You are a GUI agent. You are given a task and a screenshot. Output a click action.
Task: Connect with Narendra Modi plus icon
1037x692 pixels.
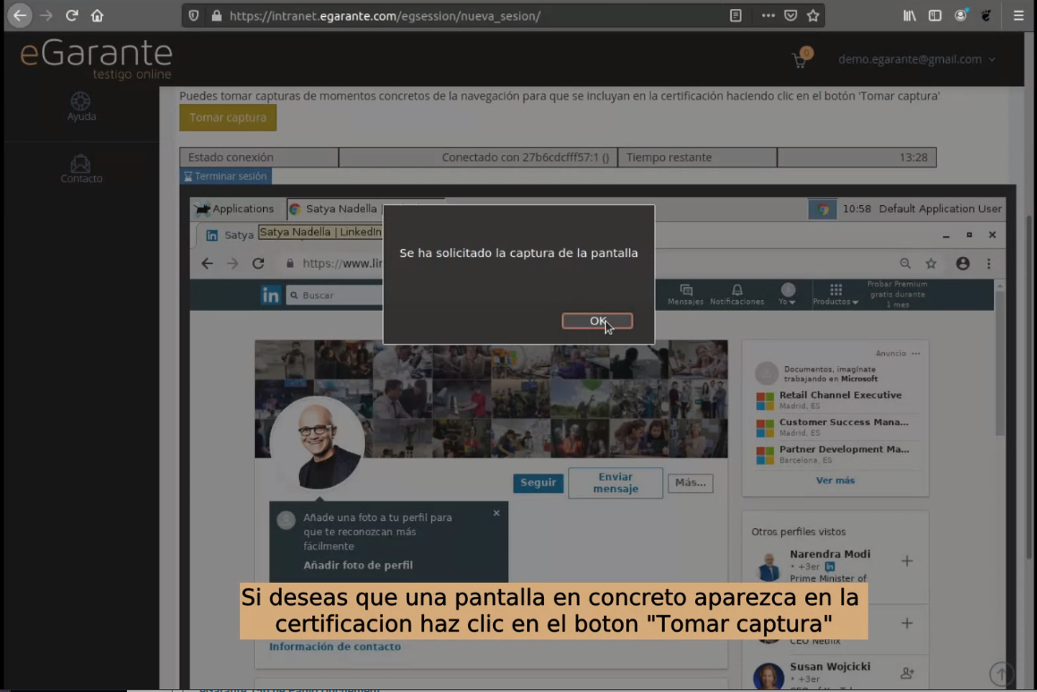[x=906, y=561]
